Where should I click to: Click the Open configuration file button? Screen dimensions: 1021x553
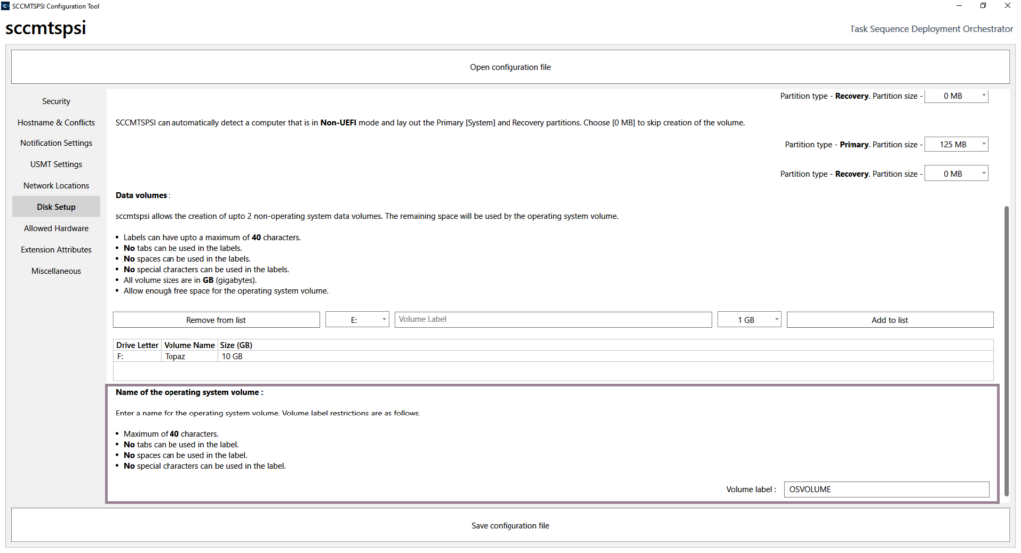point(510,67)
